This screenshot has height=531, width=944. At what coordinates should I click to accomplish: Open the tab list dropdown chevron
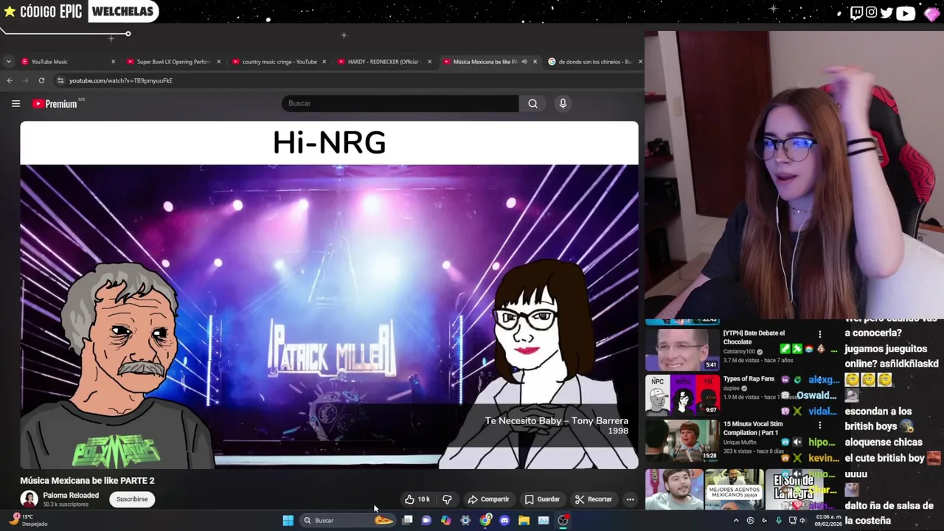[8, 61]
